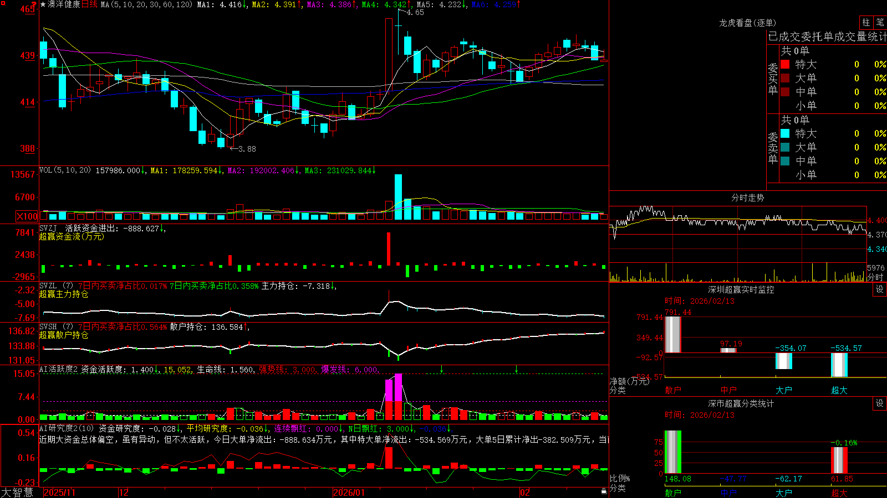Click 委买单 vertical section label
Image resolution: width=887 pixels, height=498 pixels.
coord(773,79)
